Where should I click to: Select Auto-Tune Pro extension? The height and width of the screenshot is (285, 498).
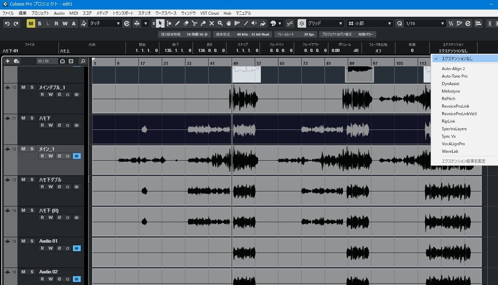454,76
